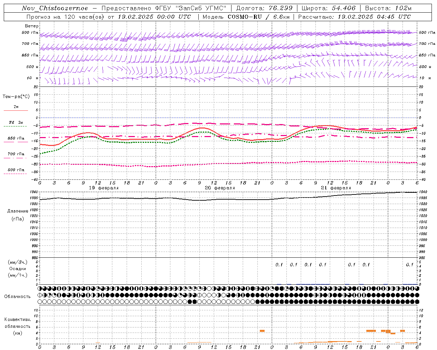Select the provider text ФГБУ "ЗапСиб УГМС"
Screen dimensions: 437x350
191,8
